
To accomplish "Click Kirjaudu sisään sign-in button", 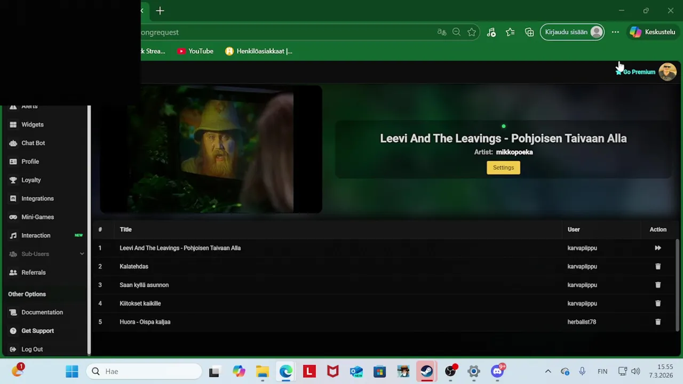I will (573, 32).
